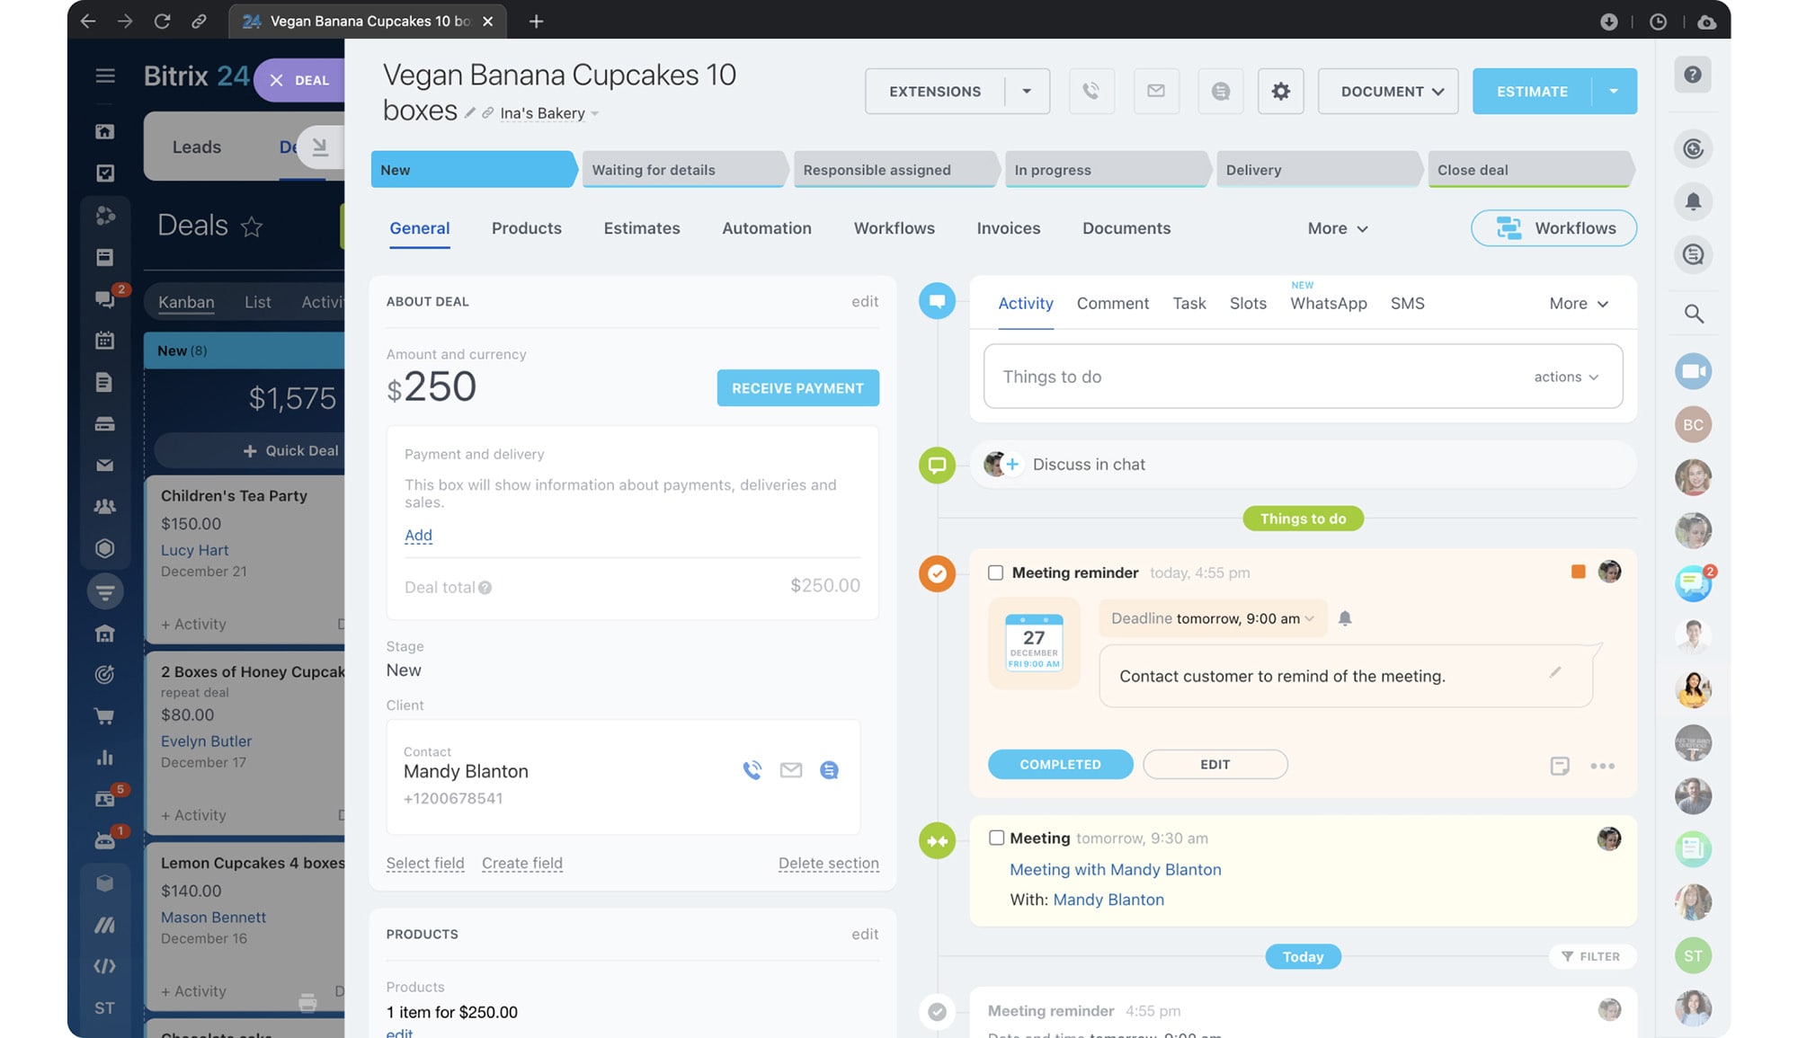Check the Meeting with Mandy Blanton checkbox
Screen dimensions: 1798x1038
click(997, 838)
